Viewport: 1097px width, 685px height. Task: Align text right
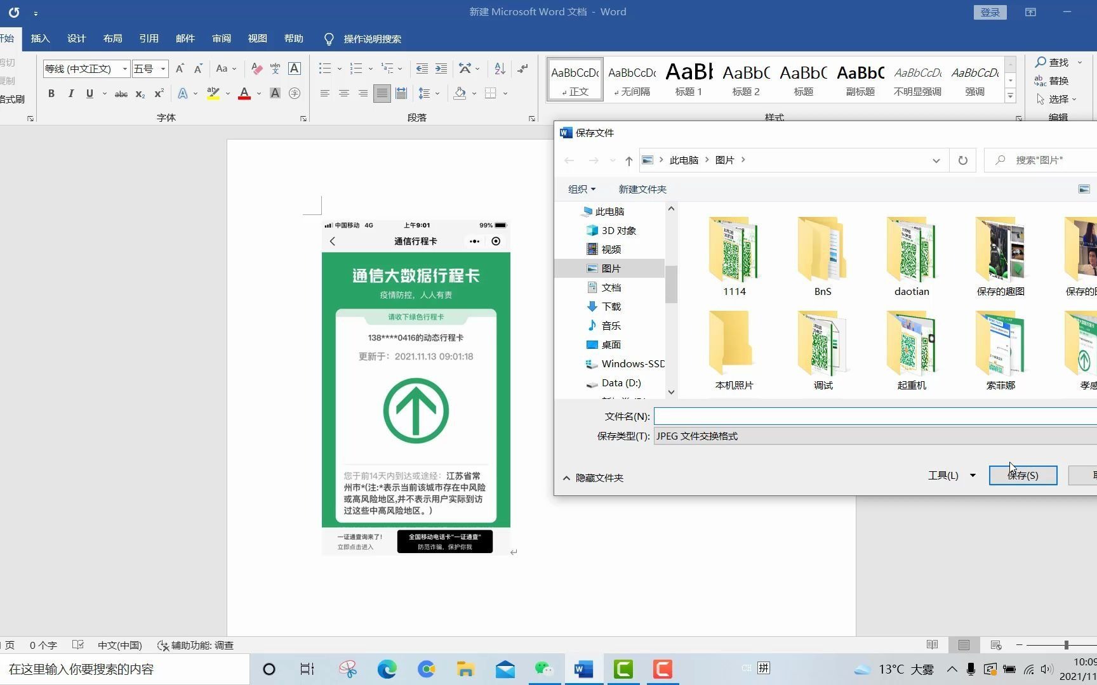click(362, 93)
